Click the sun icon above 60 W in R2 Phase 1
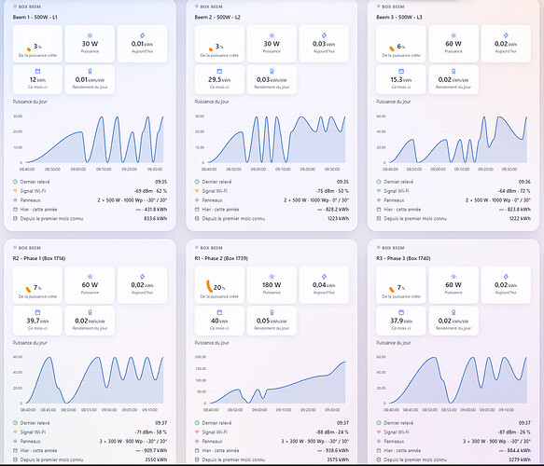Screen dimensions: 544x466 (90, 277)
